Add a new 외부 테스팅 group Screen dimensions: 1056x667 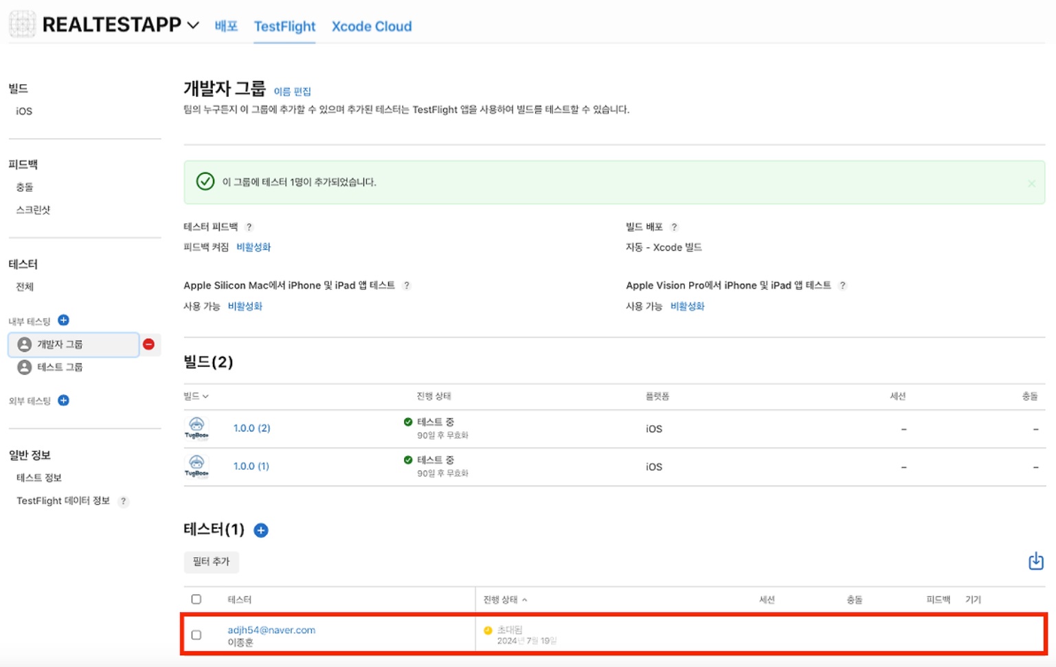tap(63, 400)
